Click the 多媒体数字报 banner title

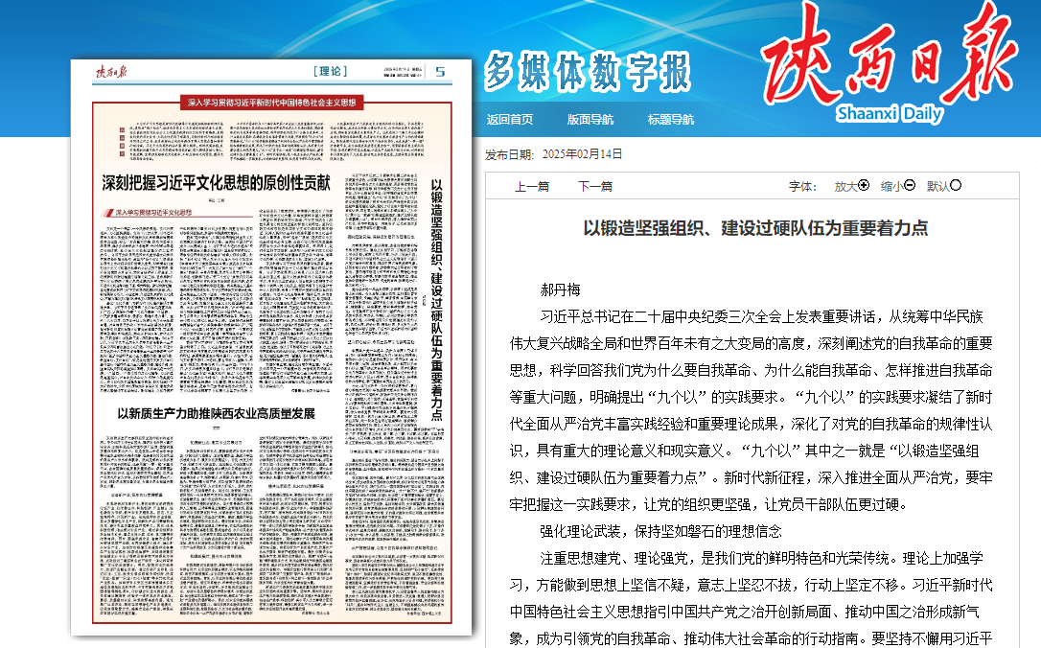tap(588, 71)
